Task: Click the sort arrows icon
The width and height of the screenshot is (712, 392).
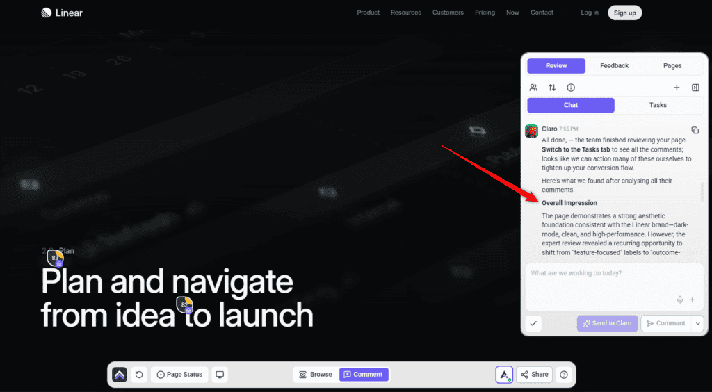Action: [x=552, y=88]
